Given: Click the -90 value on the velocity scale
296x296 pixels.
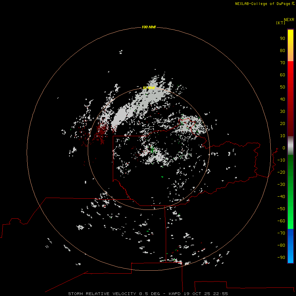Looking at the screenshot, I should (281, 258).
